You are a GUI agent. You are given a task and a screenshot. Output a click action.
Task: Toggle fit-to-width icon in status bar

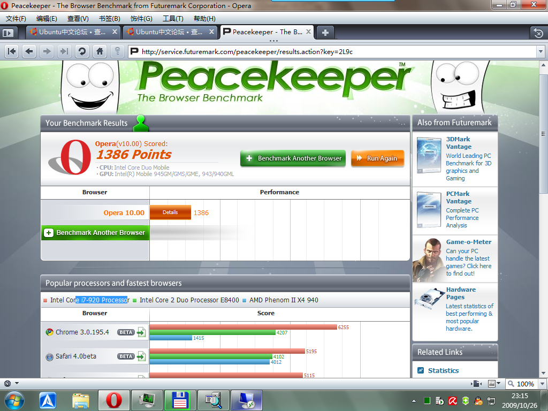click(477, 384)
